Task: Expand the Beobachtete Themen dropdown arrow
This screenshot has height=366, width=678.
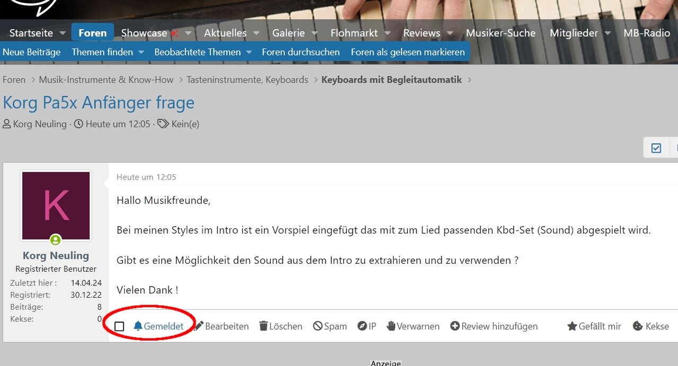Action: click(248, 52)
